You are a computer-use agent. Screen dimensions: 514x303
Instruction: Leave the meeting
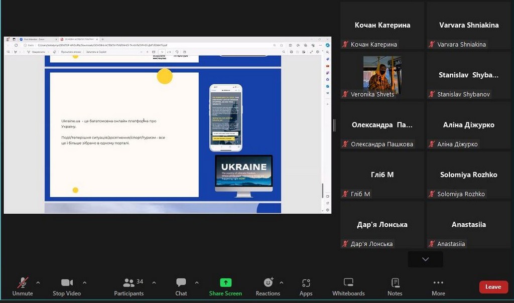point(493,287)
